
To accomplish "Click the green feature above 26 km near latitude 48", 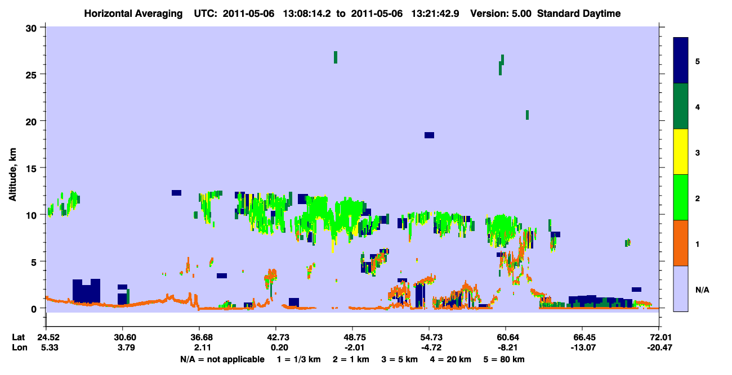I will [x=336, y=57].
